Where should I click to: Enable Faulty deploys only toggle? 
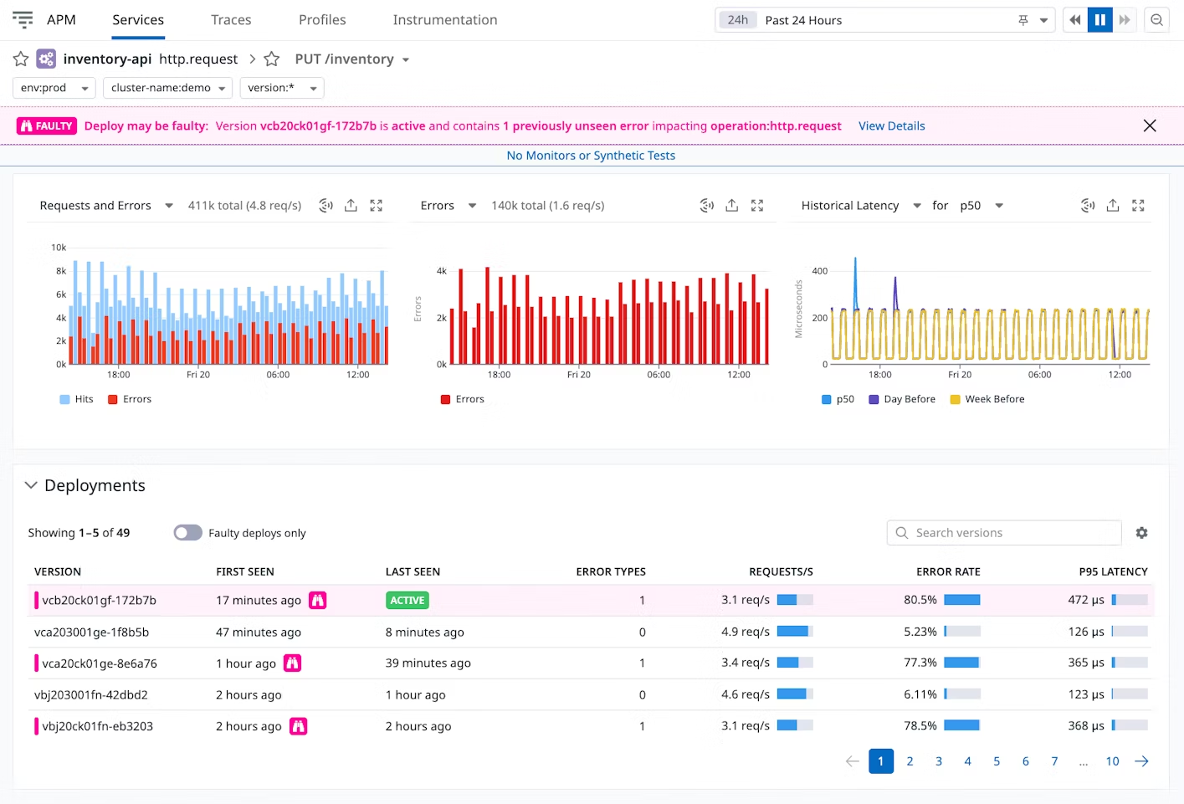coord(188,533)
